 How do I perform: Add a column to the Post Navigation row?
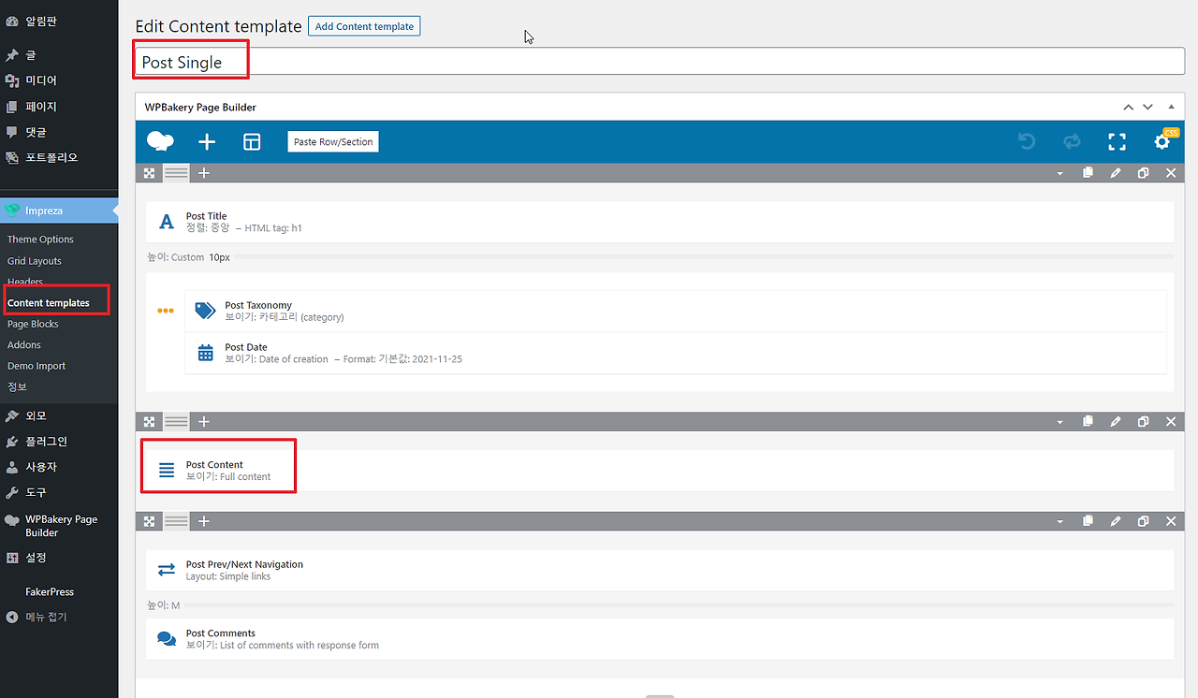(x=204, y=521)
